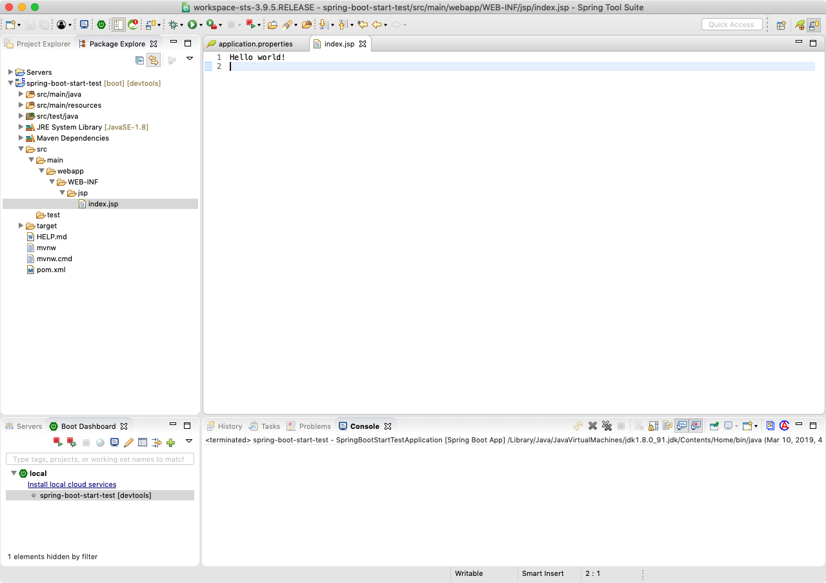Click the green plus icon in Boot Dashboard
This screenshot has width=826, height=583.
tap(170, 442)
